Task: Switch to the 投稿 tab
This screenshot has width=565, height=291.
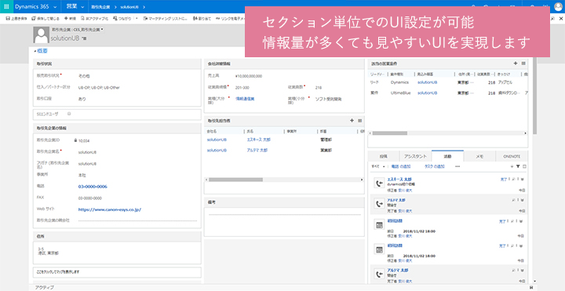Action: tap(383, 156)
